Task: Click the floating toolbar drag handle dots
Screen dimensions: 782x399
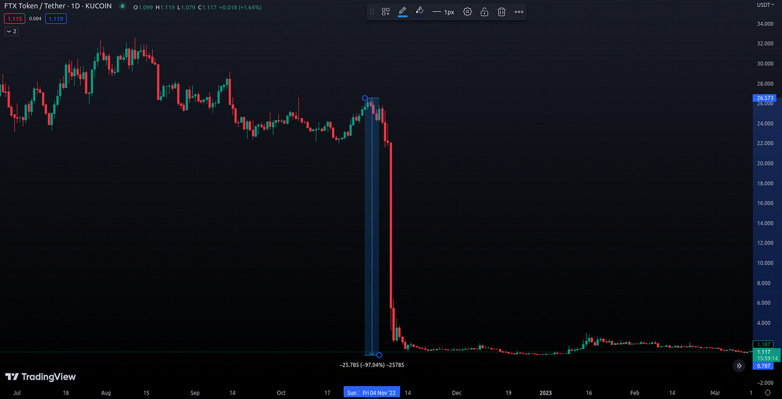Action: [x=372, y=12]
